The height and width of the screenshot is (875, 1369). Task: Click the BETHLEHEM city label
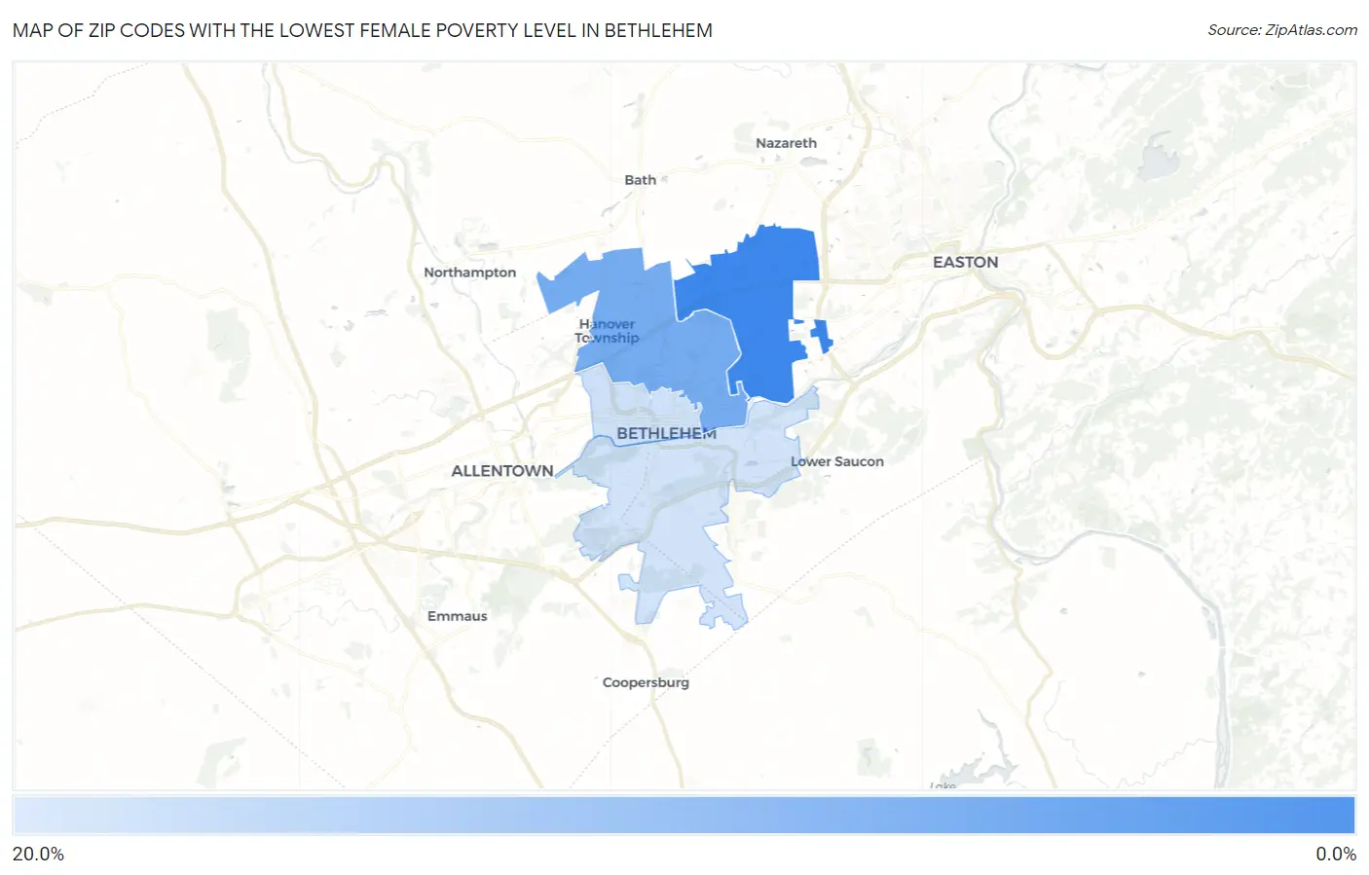pyautogui.click(x=666, y=433)
